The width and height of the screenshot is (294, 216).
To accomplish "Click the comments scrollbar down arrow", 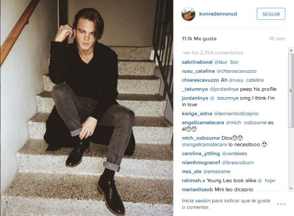I will pos(291,188).
